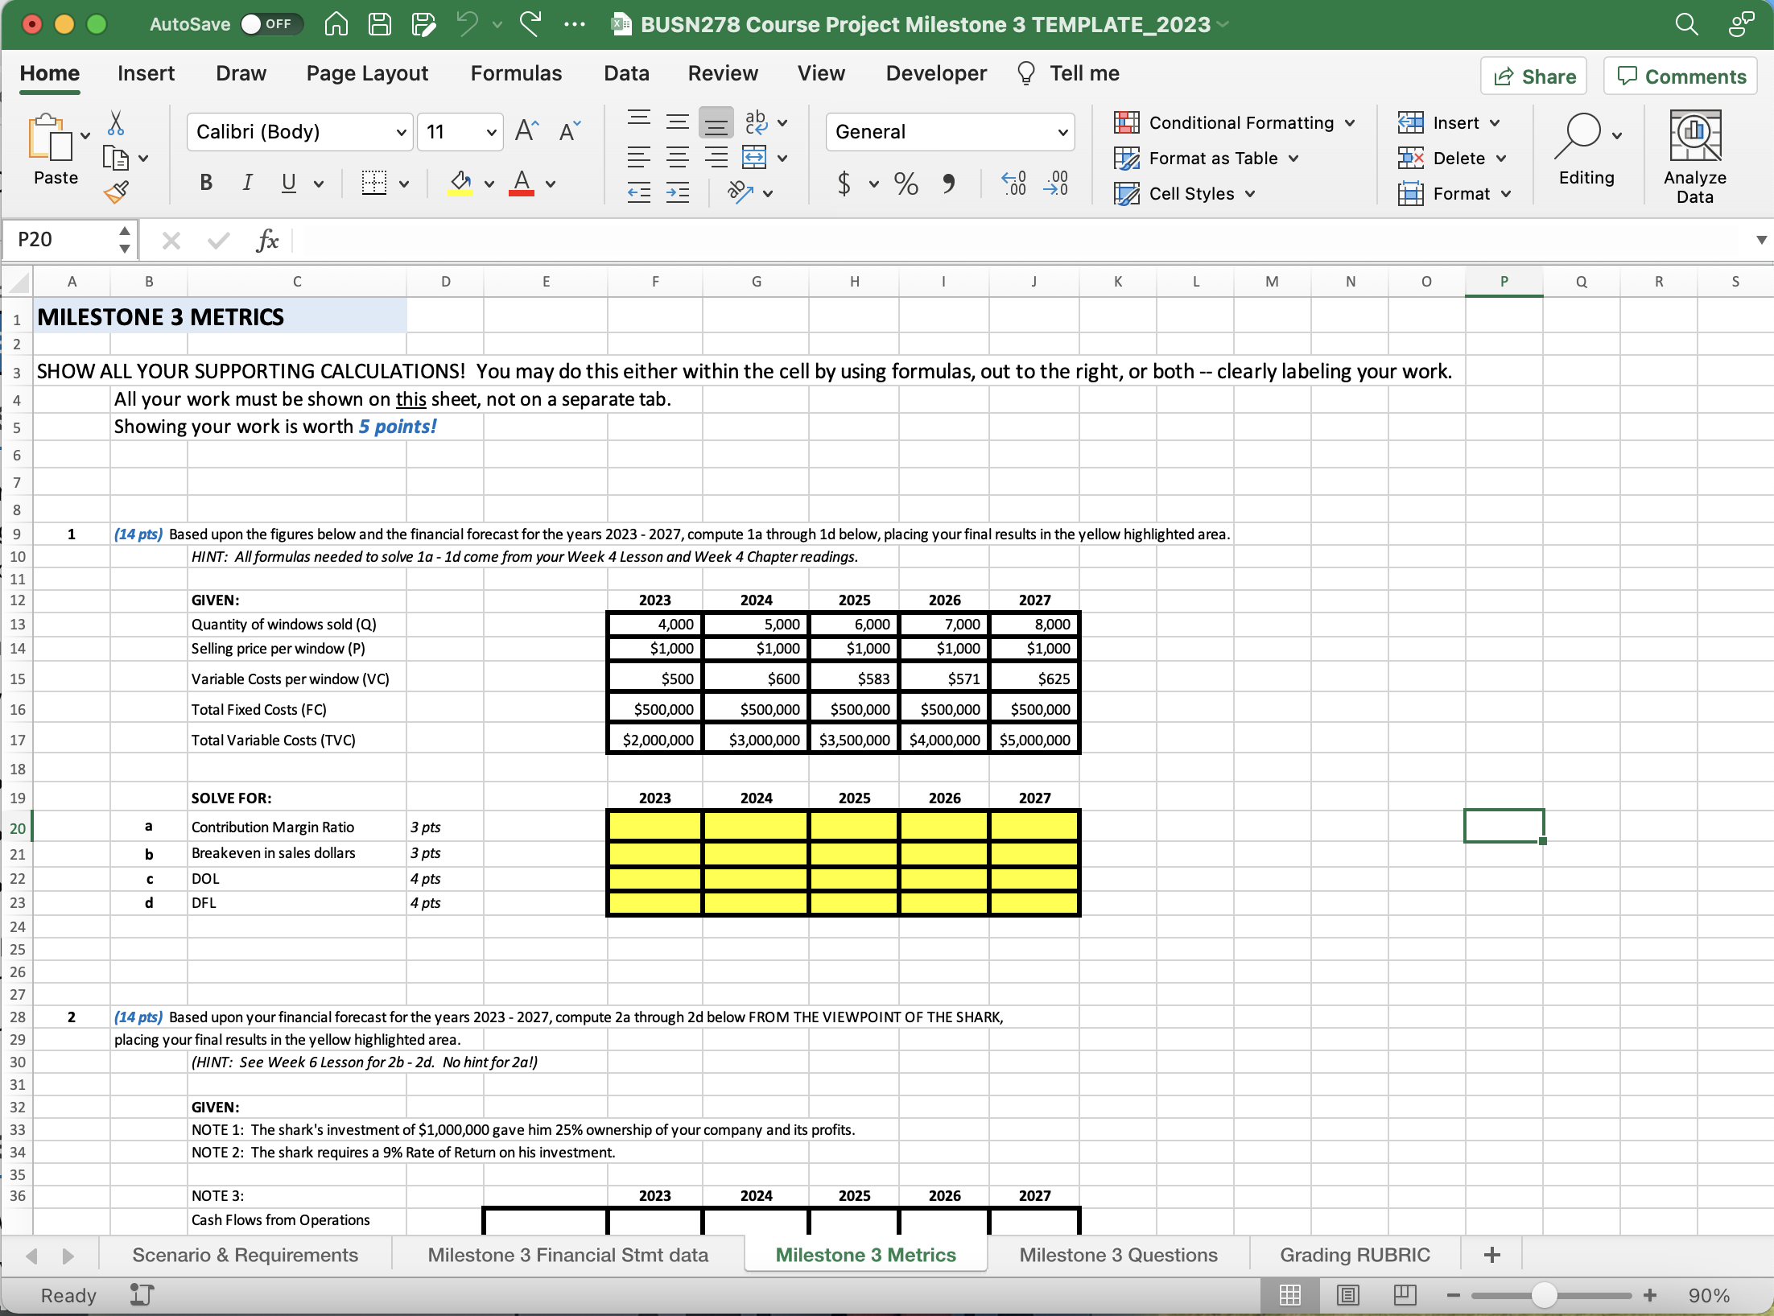Viewport: 1774px width, 1316px height.
Task: Apply currency number format
Action: point(844,184)
